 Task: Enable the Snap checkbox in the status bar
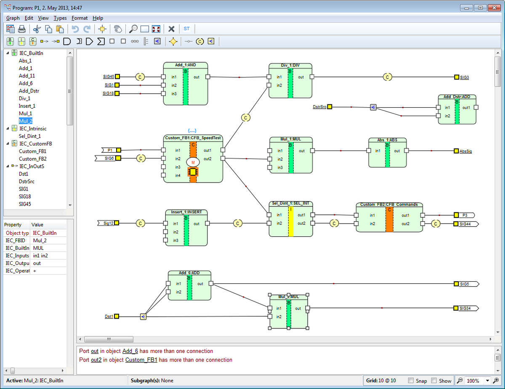pos(411,381)
